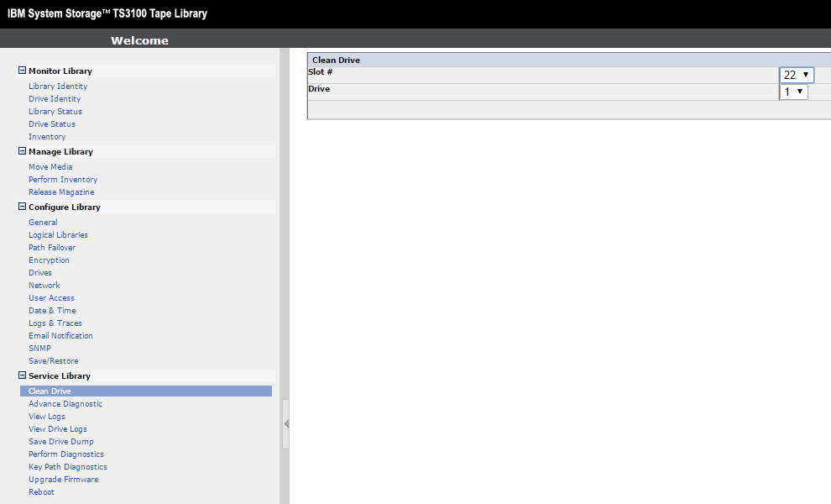Screen dimensions: 831x504
Task: Open Upgrade Firmware page
Action: point(64,480)
